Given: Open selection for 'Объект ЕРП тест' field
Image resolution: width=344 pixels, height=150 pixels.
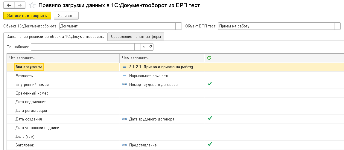Looking at the screenshot, I should (337, 26).
